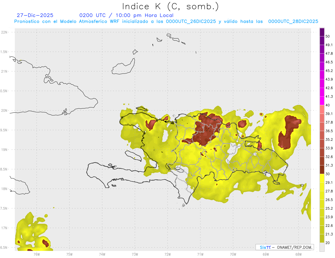Pick the dark purple swatch above 50
The image size is (335, 258).
coord(322,32)
